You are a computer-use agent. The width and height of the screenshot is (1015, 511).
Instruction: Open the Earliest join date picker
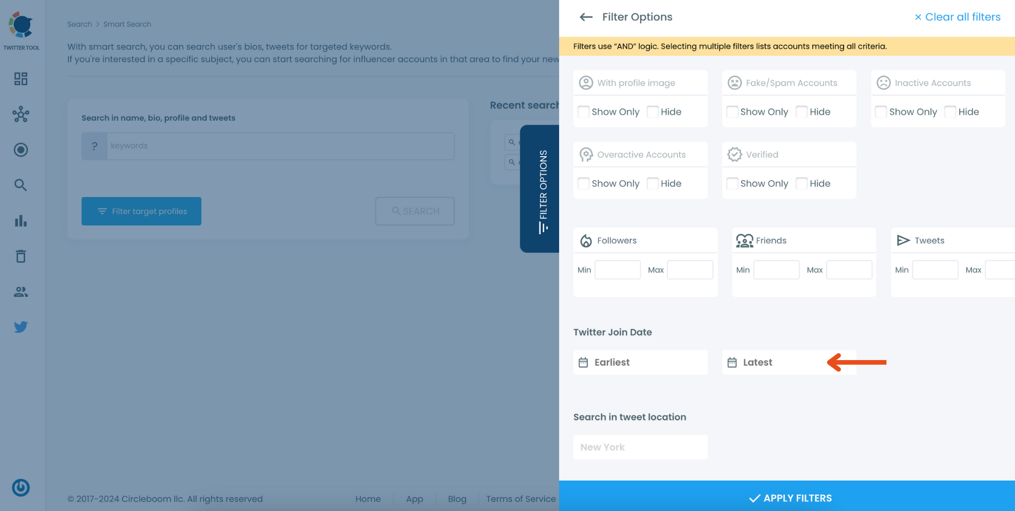(640, 362)
